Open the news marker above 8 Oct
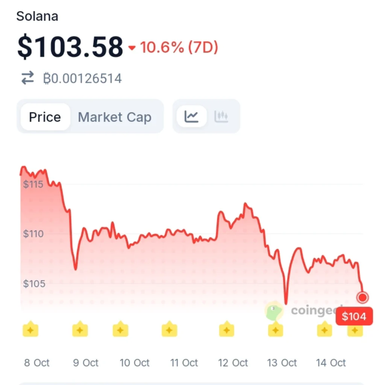 tap(30, 329)
